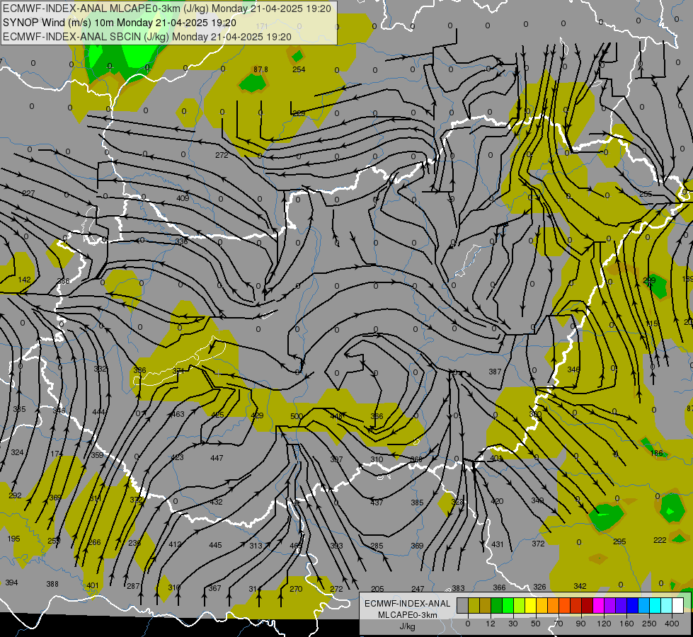Click the map value 342
This screenshot has height=637, width=693.
click(x=580, y=586)
